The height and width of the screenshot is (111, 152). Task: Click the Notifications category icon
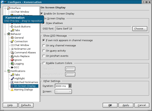pos(9,71)
